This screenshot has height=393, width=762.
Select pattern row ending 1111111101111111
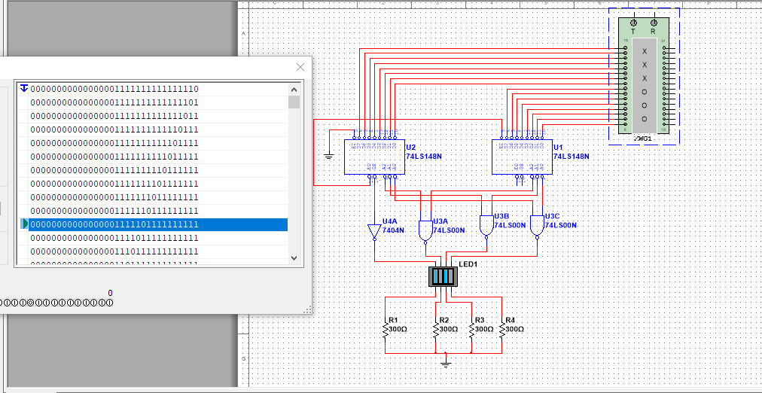click(158, 184)
